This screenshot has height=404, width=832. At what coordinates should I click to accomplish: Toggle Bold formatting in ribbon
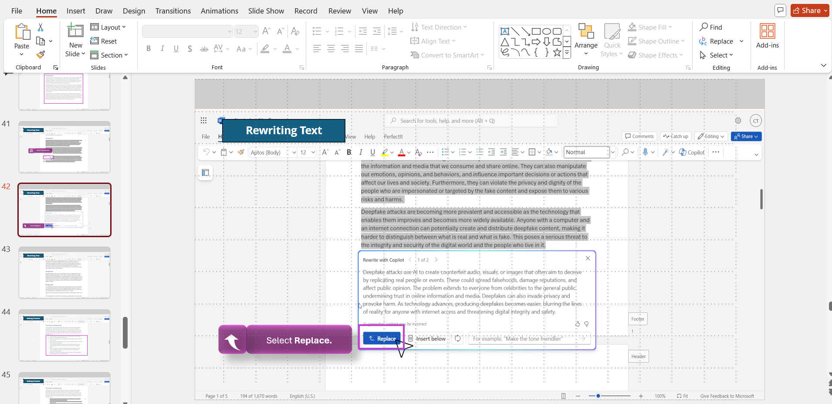[149, 49]
